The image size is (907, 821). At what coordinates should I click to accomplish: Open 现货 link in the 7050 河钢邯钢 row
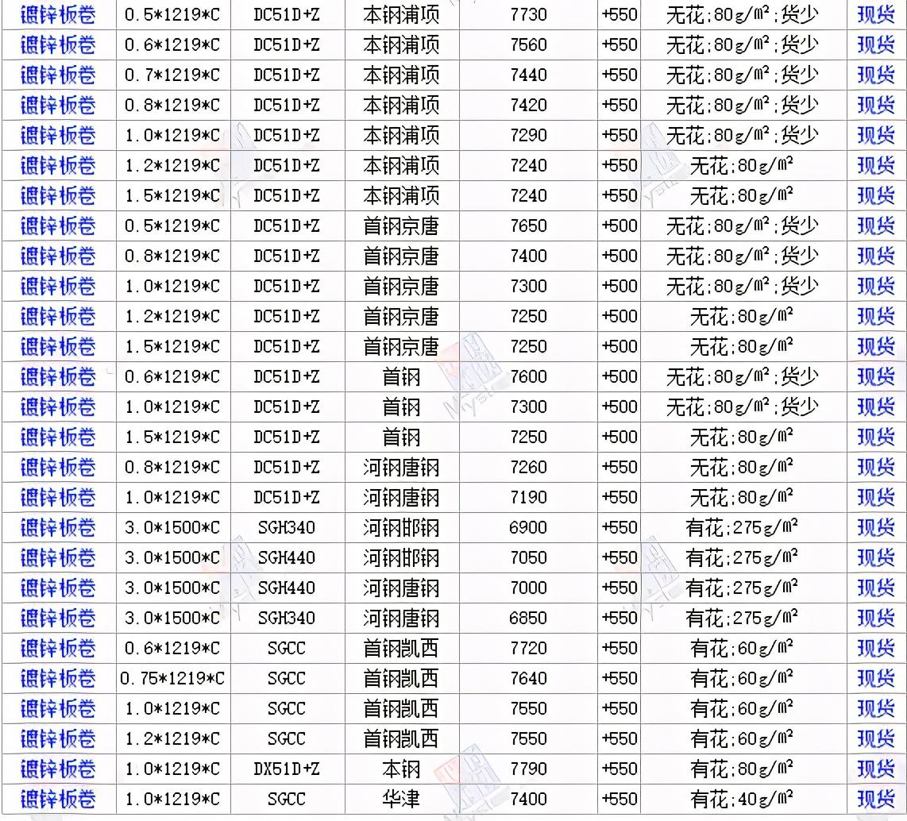click(x=876, y=557)
